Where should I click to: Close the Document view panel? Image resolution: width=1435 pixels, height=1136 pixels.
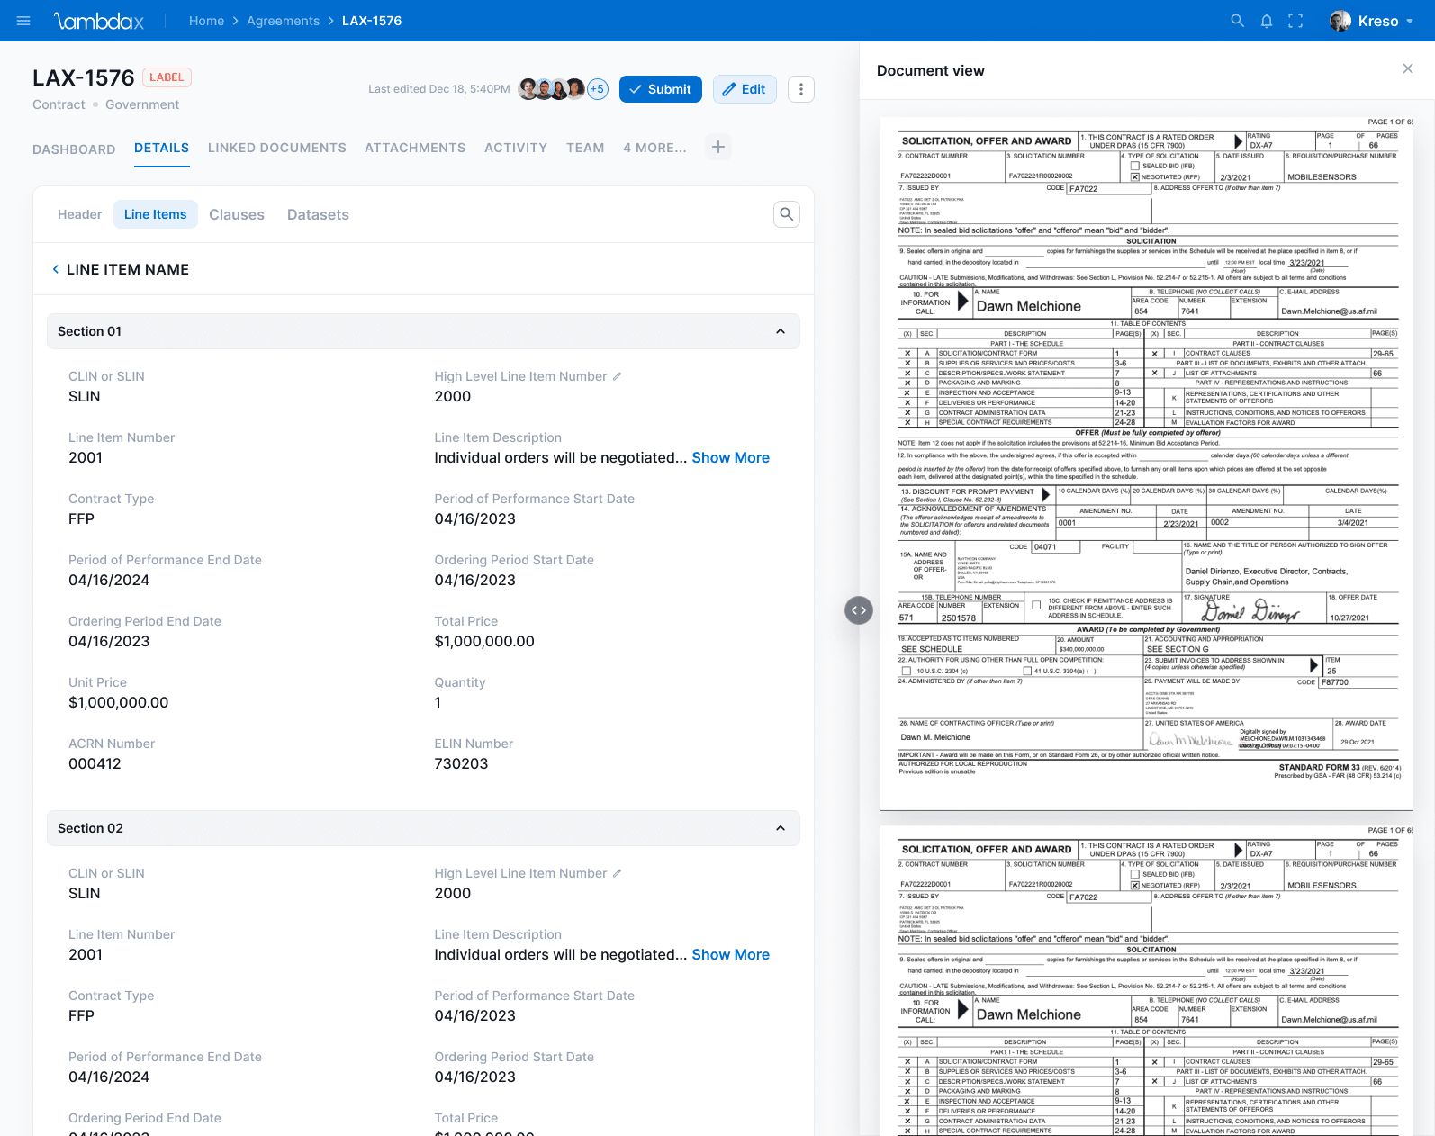(1408, 68)
